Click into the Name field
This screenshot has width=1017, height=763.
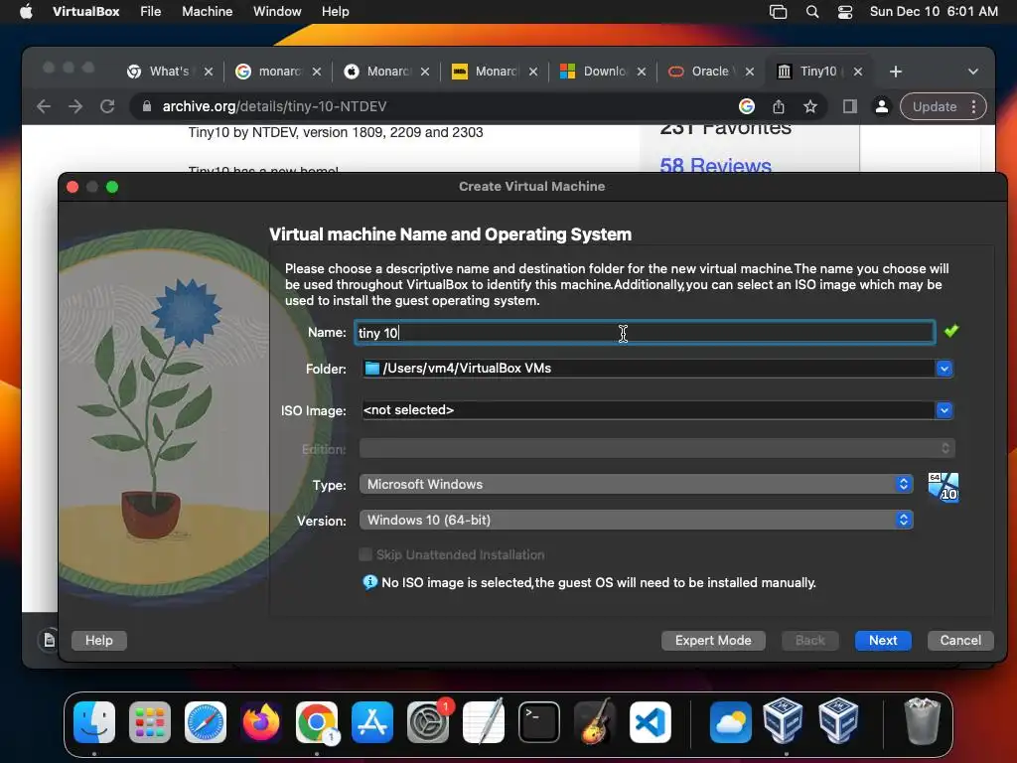pyautogui.click(x=645, y=333)
